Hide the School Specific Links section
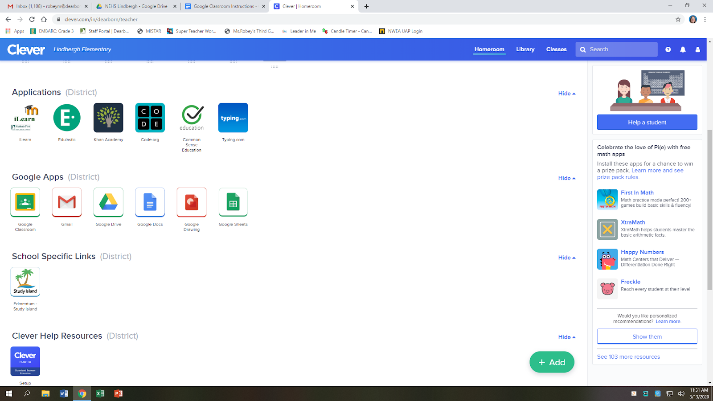Image resolution: width=713 pixels, height=401 pixels. pyautogui.click(x=567, y=258)
